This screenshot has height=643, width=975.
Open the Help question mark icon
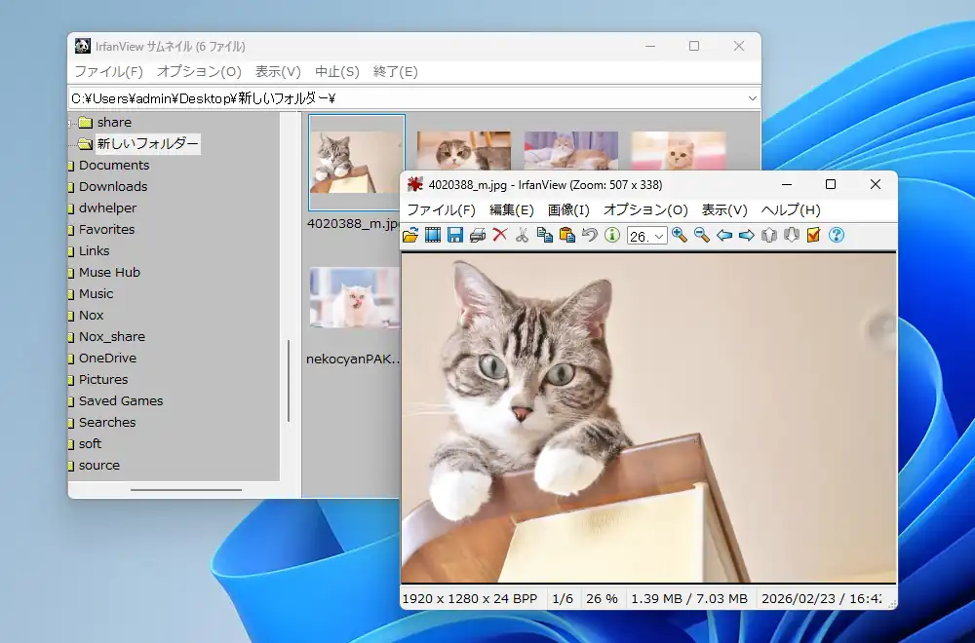click(836, 235)
